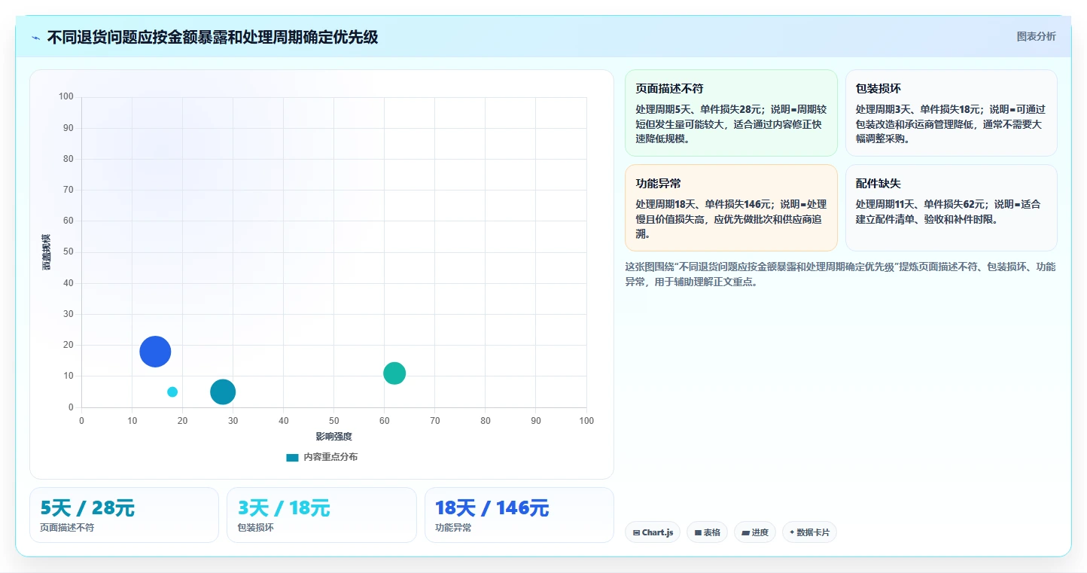Screen dimensions: 1087x573
Task: Click the 内容重点分布 legend color box
Action: tap(292, 457)
